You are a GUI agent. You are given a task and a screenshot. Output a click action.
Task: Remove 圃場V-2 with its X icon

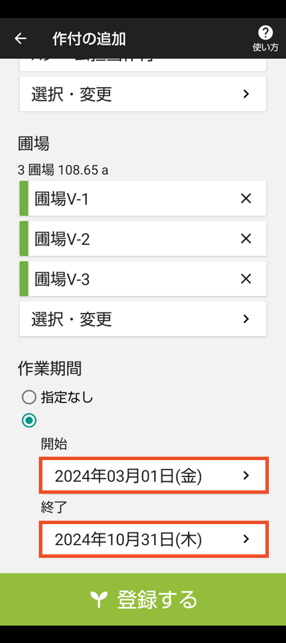coord(246,239)
